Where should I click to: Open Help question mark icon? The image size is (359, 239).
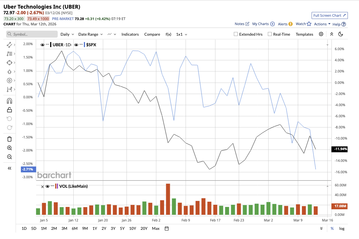click(x=344, y=24)
